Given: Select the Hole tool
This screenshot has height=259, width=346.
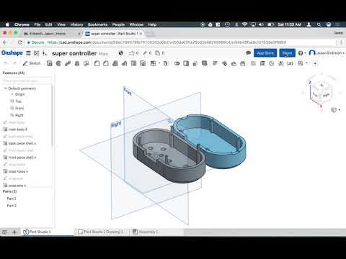Looking at the screenshot, I should pyautogui.click(x=143, y=63).
